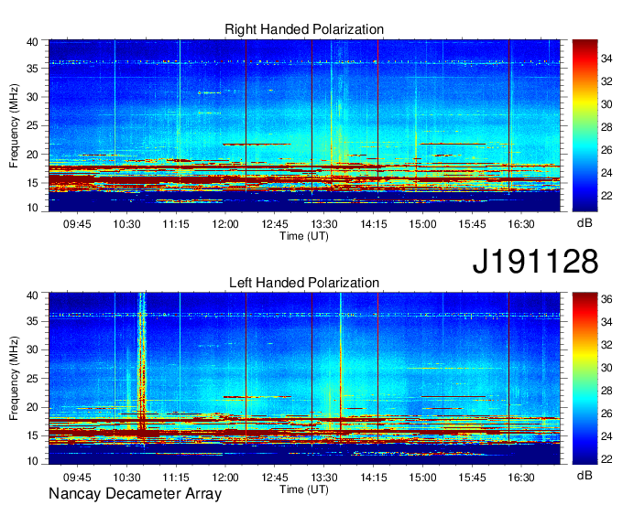The width and height of the screenshot is (623, 505).
Task: Click 'Frequency (MHz)' axis label of Left Handed plot
Action: [14, 379]
